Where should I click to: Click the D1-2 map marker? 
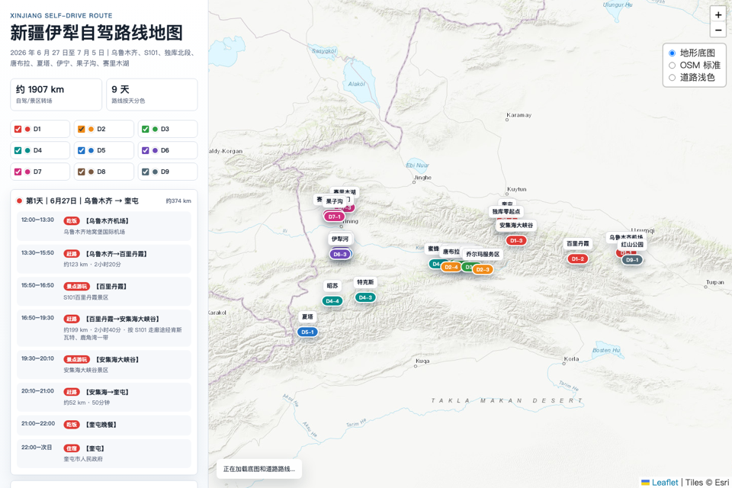pyautogui.click(x=577, y=258)
